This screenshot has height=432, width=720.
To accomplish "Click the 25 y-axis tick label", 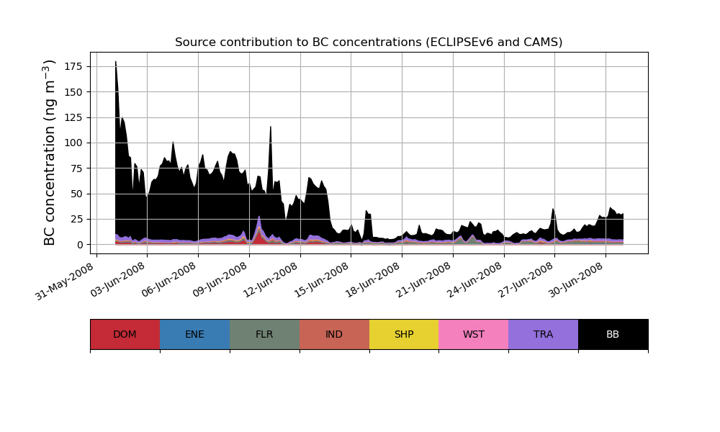I will (77, 219).
